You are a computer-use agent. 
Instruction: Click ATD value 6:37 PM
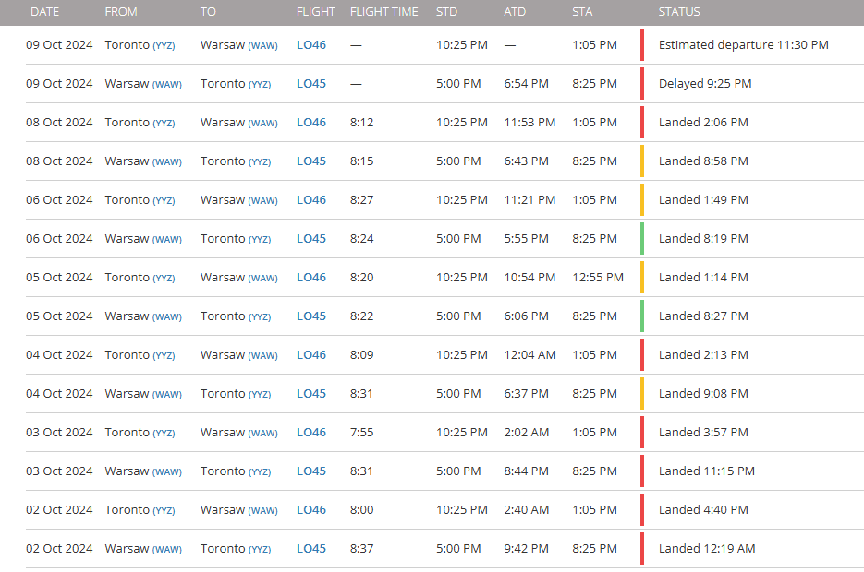point(526,394)
